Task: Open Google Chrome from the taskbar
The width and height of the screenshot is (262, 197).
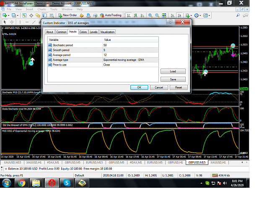Action: tap(22, 183)
